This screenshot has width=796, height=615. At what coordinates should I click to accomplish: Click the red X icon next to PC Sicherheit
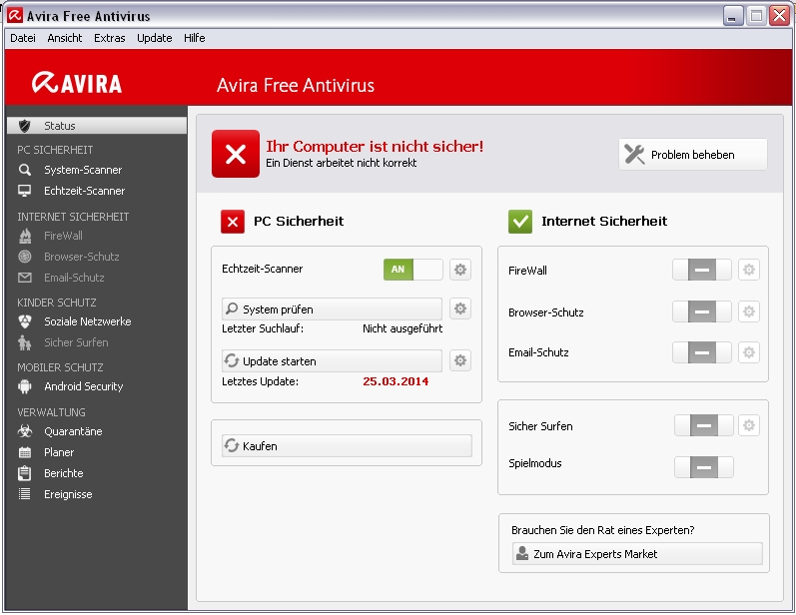(x=233, y=222)
